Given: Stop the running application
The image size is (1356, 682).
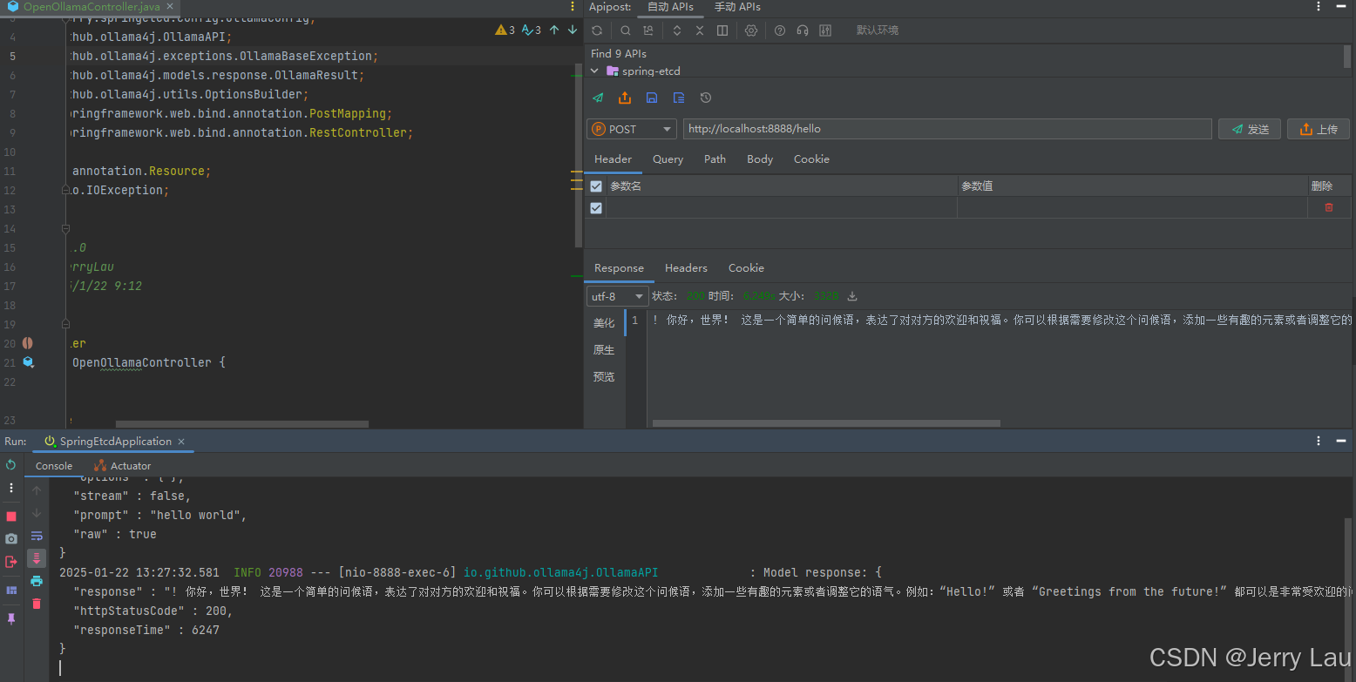Looking at the screenshot, I should [11, 517].
